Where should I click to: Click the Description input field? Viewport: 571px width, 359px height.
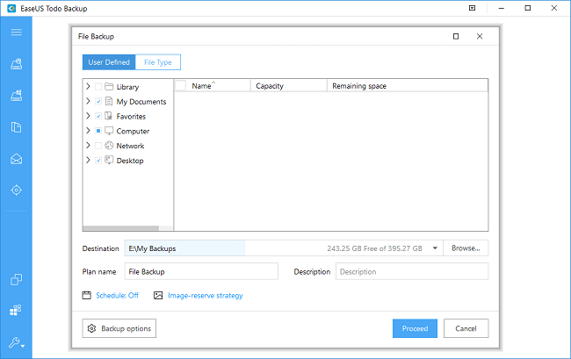tap(411, 271)
